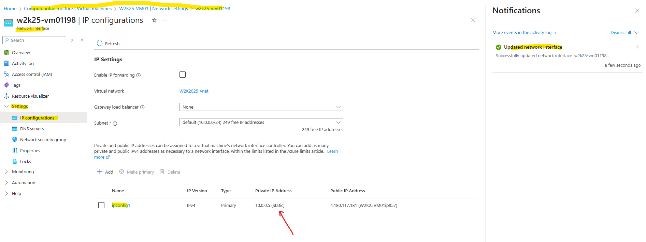Screen dimensions: 646x242
Task: Click Dismiss all notifications
Action: click(x=621, y=33)
